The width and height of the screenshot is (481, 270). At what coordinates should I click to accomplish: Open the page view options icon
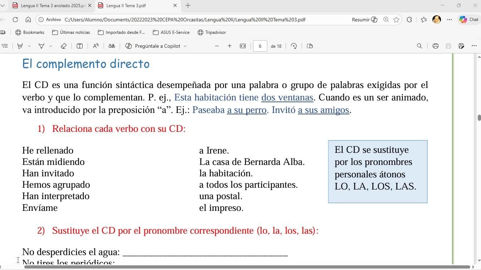tap(310, 46)
